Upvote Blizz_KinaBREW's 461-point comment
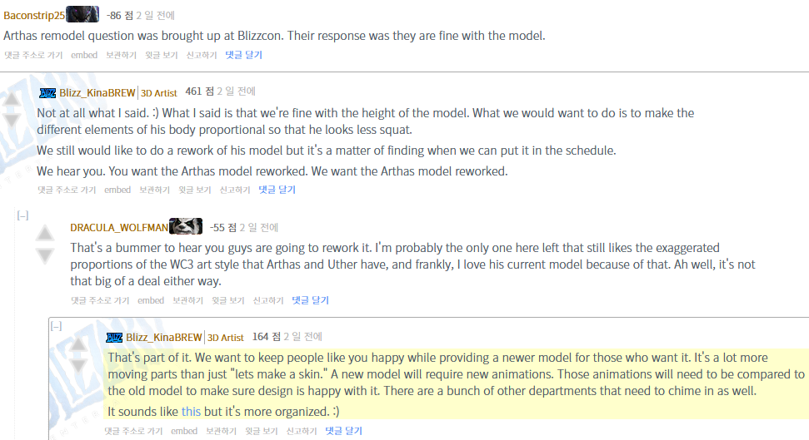809x440 pixels. (x=12, y=100)
